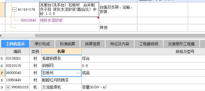Click the 钢板网 name cell
The height and width of the screenshot is (91, 205).
tap(61, 66)
